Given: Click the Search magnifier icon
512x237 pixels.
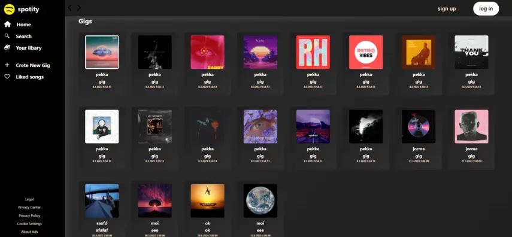Looking at the screenshot, I should 7,36.
